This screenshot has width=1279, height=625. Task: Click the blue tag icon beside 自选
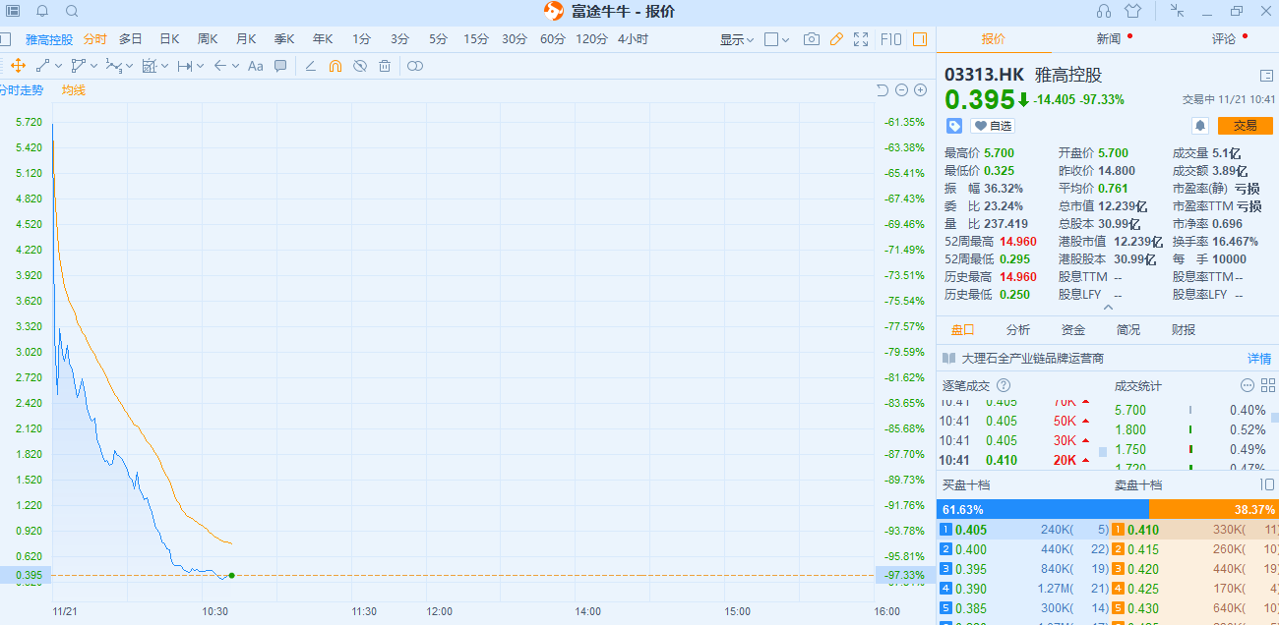(954, 126)
